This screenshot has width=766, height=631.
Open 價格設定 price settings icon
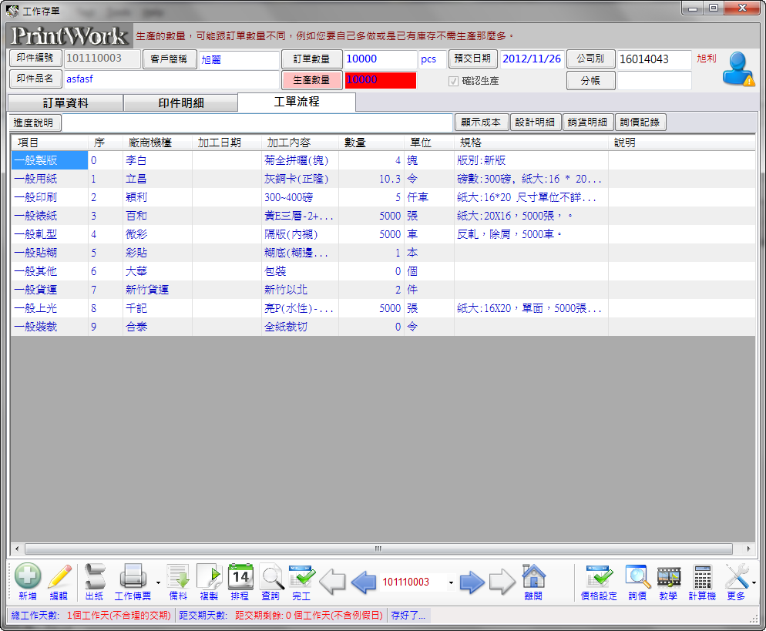click(x=599, y=576)
